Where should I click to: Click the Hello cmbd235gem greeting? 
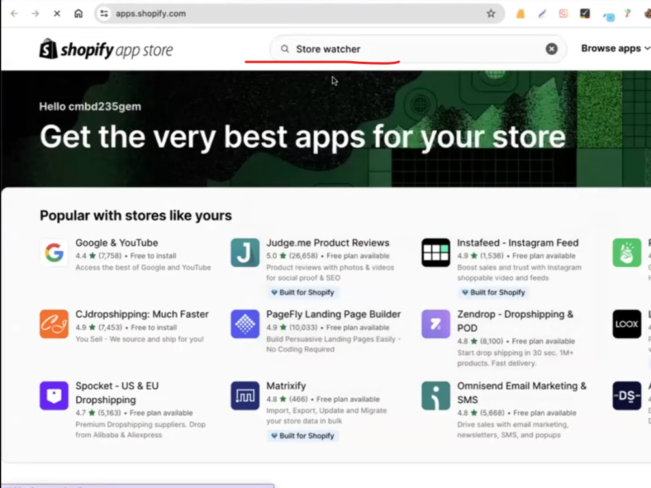[x=90, y=107]
